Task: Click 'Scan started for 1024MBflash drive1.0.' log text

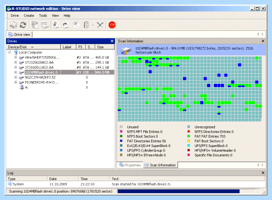Action: (141, 184)
